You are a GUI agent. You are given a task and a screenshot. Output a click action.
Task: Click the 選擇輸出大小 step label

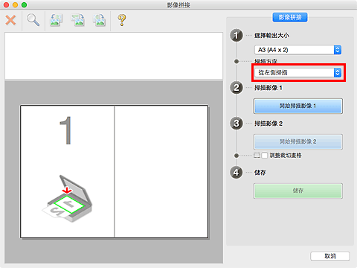click(x=271, y=36)
